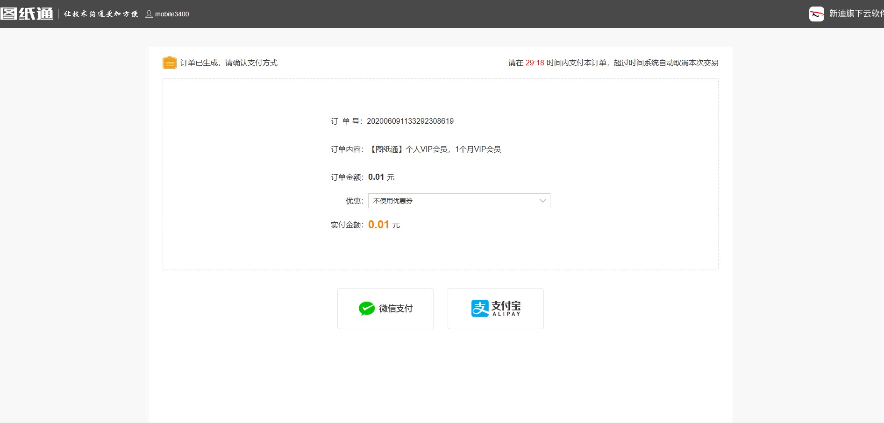This screenshot has height=423, width=884.
Task: Click the 新迪 logo icon in header
Action: (x=816, y=14)
